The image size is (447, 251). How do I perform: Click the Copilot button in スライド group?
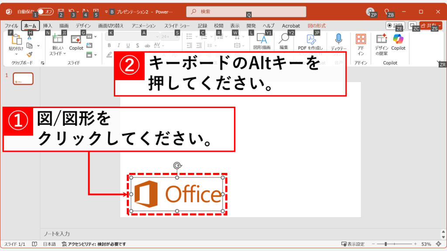[76, 43]
